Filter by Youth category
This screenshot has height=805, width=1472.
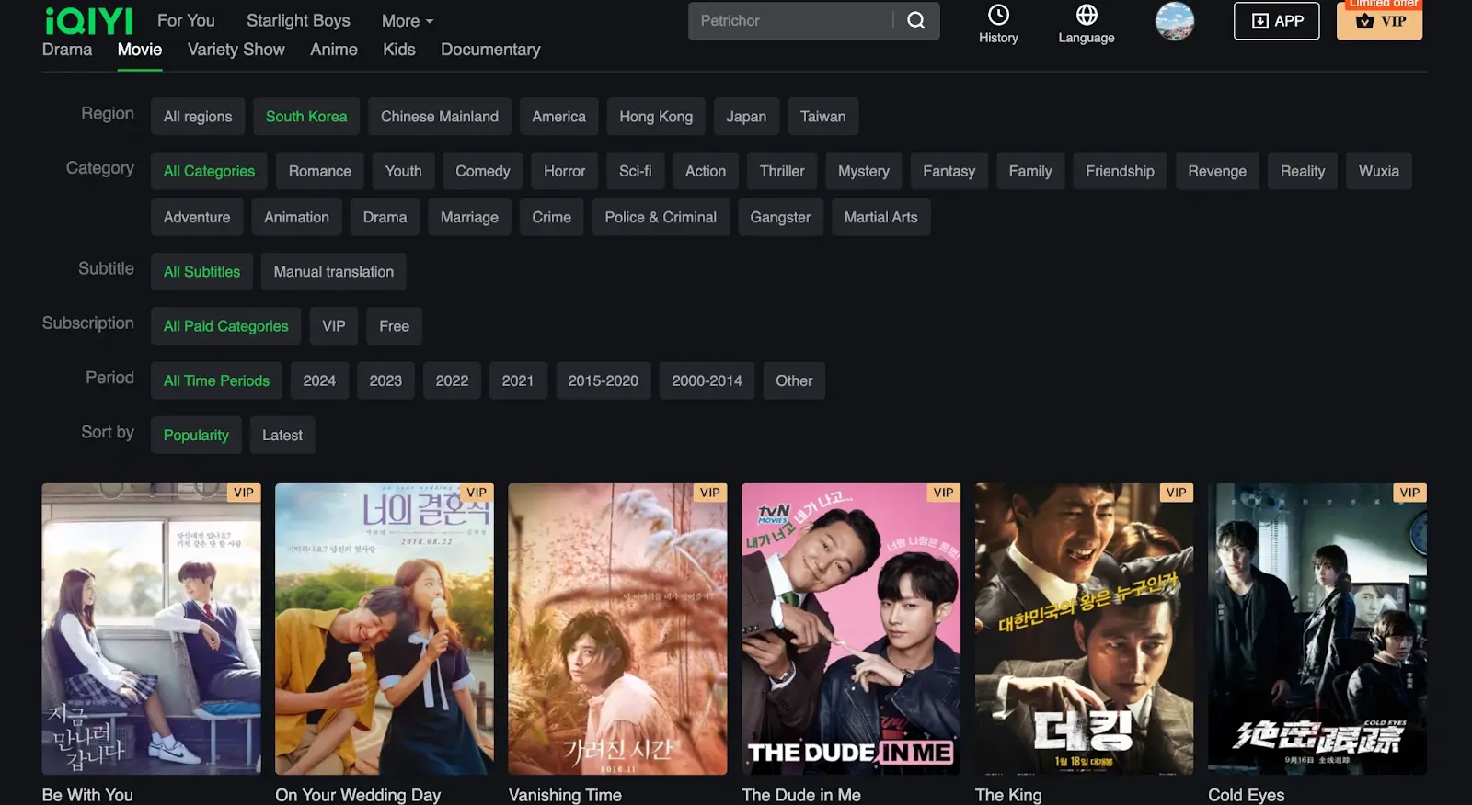tap(403, 171)
